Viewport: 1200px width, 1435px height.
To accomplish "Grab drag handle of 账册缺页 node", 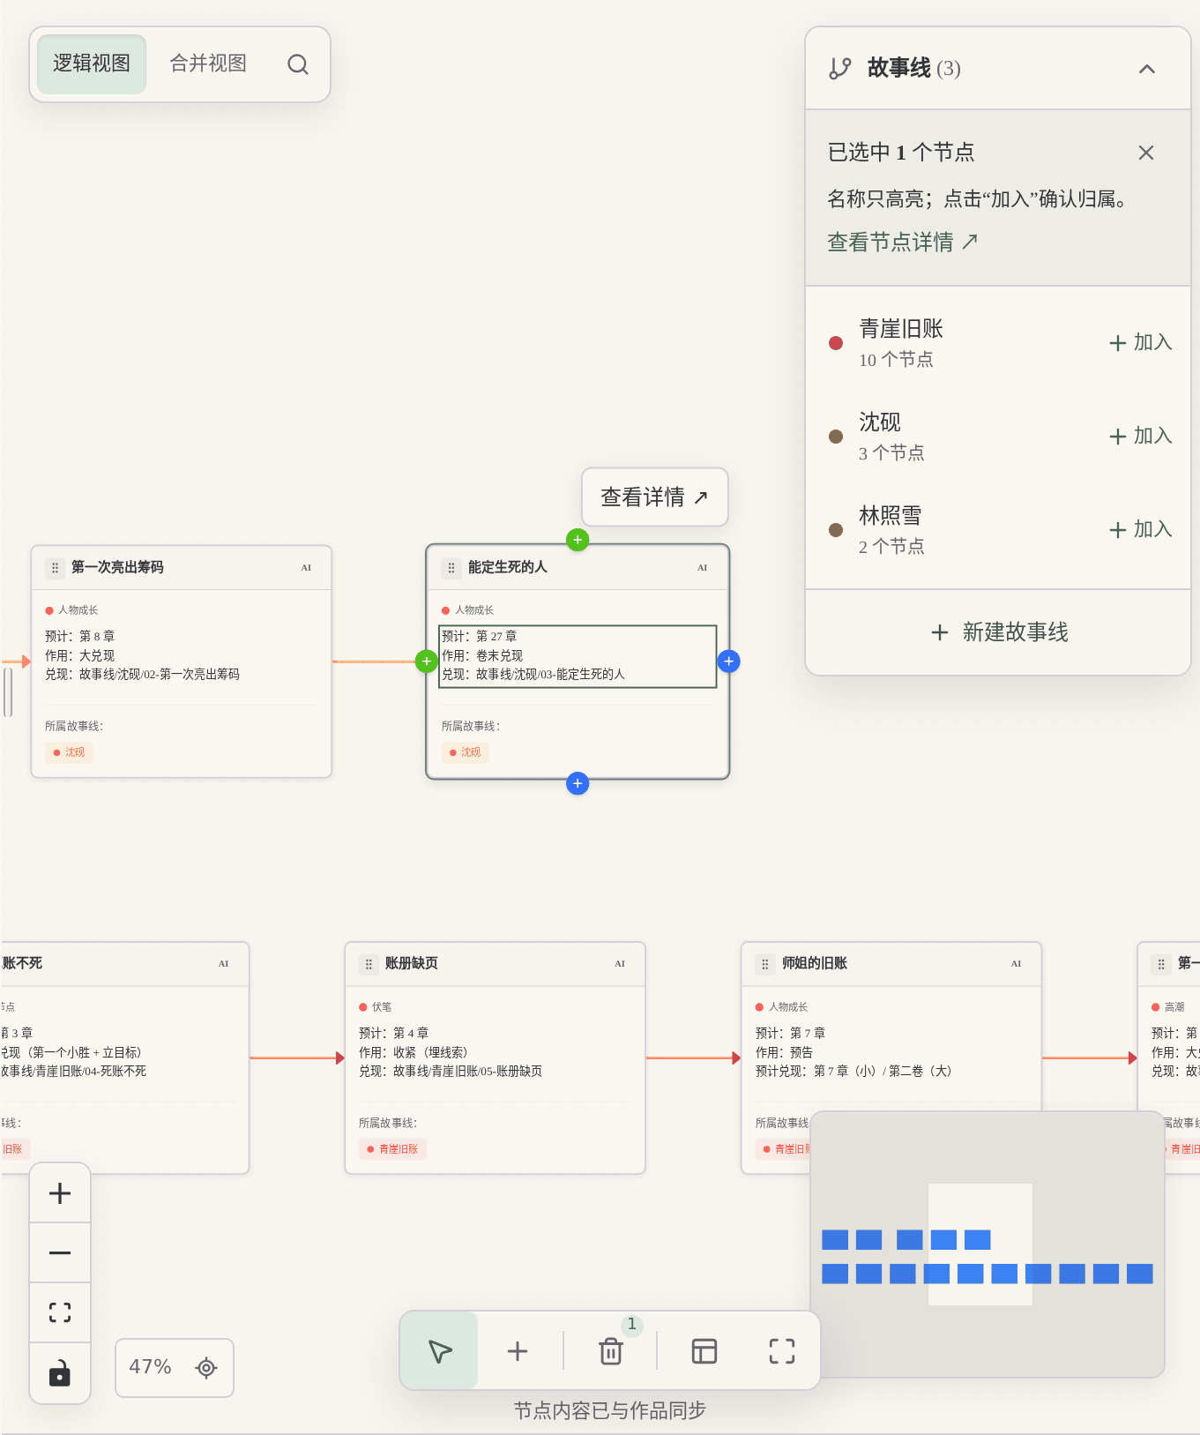I will (369, 964).
